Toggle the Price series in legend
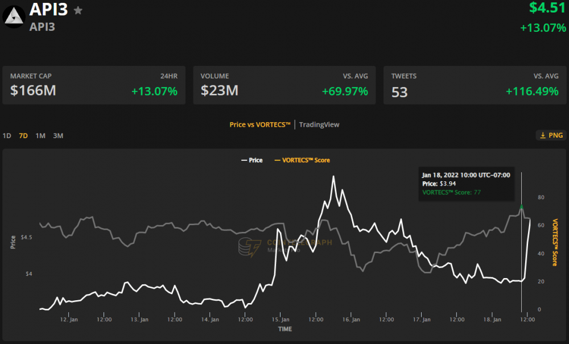Viewport: 569px width, 344px height. tap(252, 160)
